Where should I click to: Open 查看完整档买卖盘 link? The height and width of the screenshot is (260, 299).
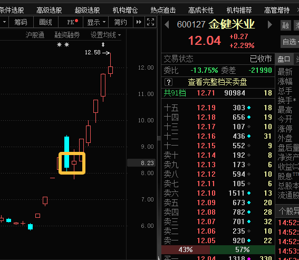pyautogui.click(x=217, y=82)
